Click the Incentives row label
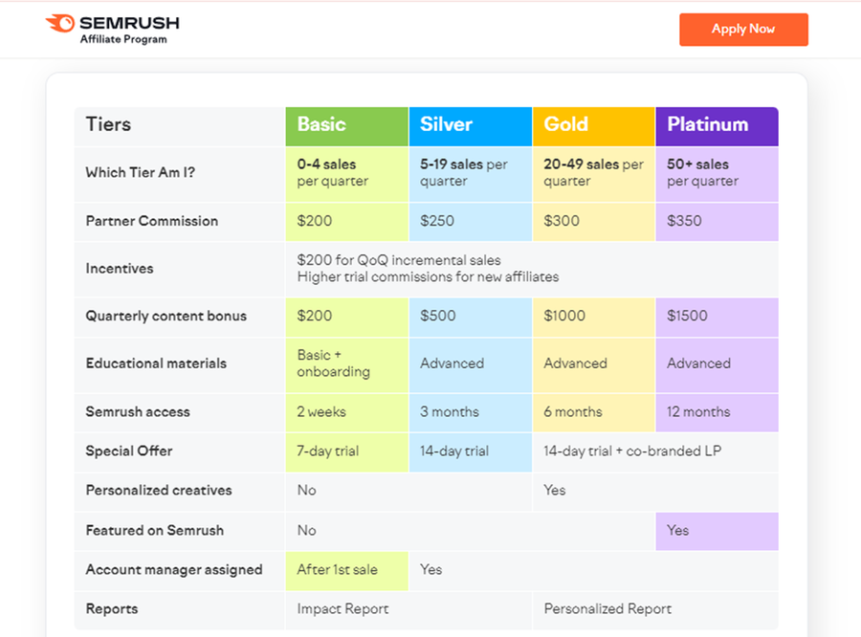Viewport: 861px width, 637px height. coord(120,269)
